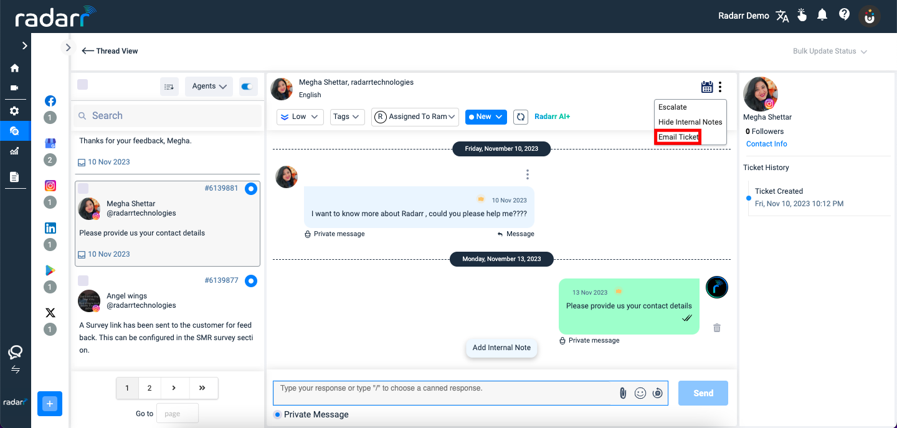Open the analytics chart sidebar icon
Image resolution: width=897 pixels, height=428 pixels.
[14, 151]
